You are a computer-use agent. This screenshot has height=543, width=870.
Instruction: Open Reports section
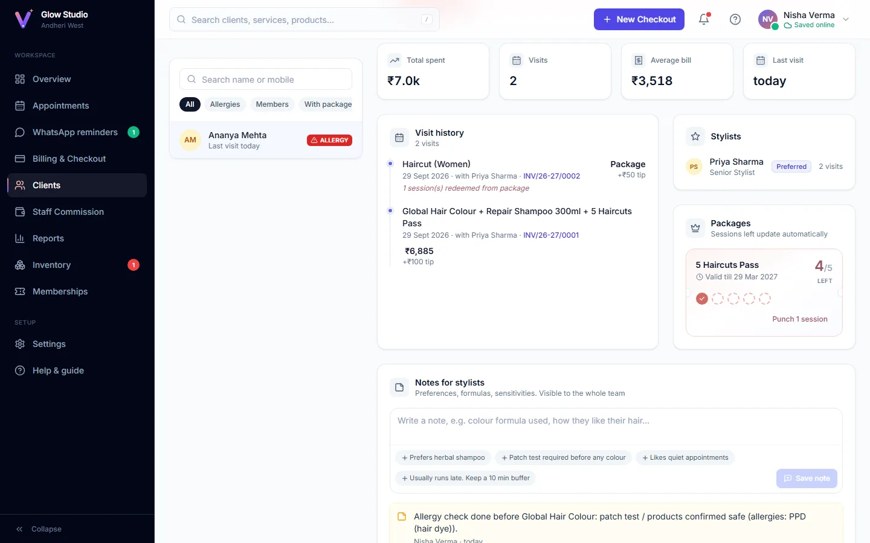pyautogui.click(x=77, y=238)
